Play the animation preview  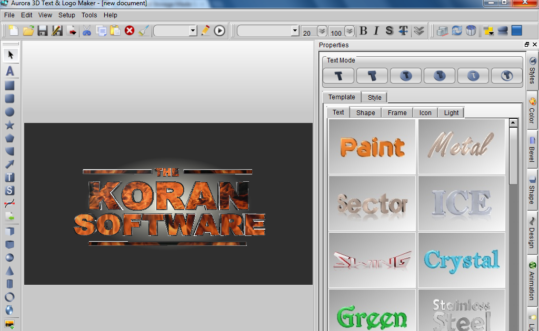coord(219,30)
